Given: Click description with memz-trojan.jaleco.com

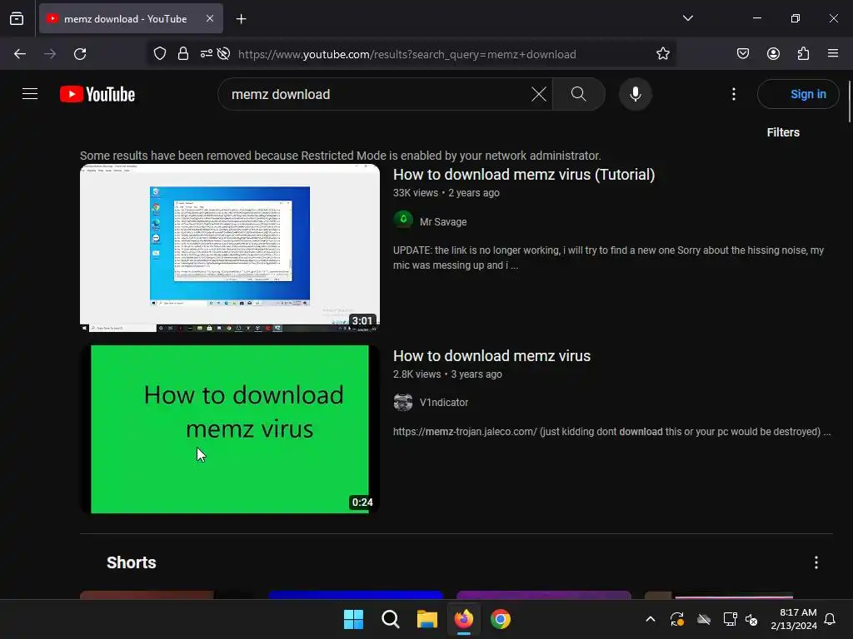Looking at the screenshot, I should pos(611,432).
